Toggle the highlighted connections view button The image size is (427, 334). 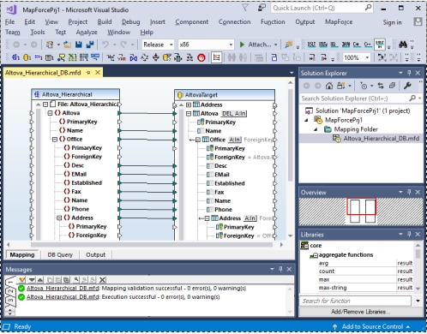coord(216,57)
